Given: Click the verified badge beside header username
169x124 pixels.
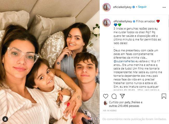Looking at the screenshot, I should [x=134, y=7].
